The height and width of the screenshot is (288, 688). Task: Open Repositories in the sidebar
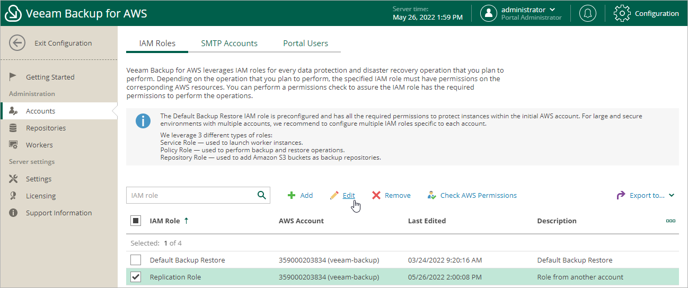46,128
